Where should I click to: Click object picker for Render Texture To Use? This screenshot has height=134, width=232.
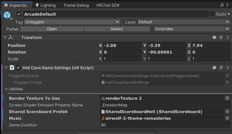point(227,98)
